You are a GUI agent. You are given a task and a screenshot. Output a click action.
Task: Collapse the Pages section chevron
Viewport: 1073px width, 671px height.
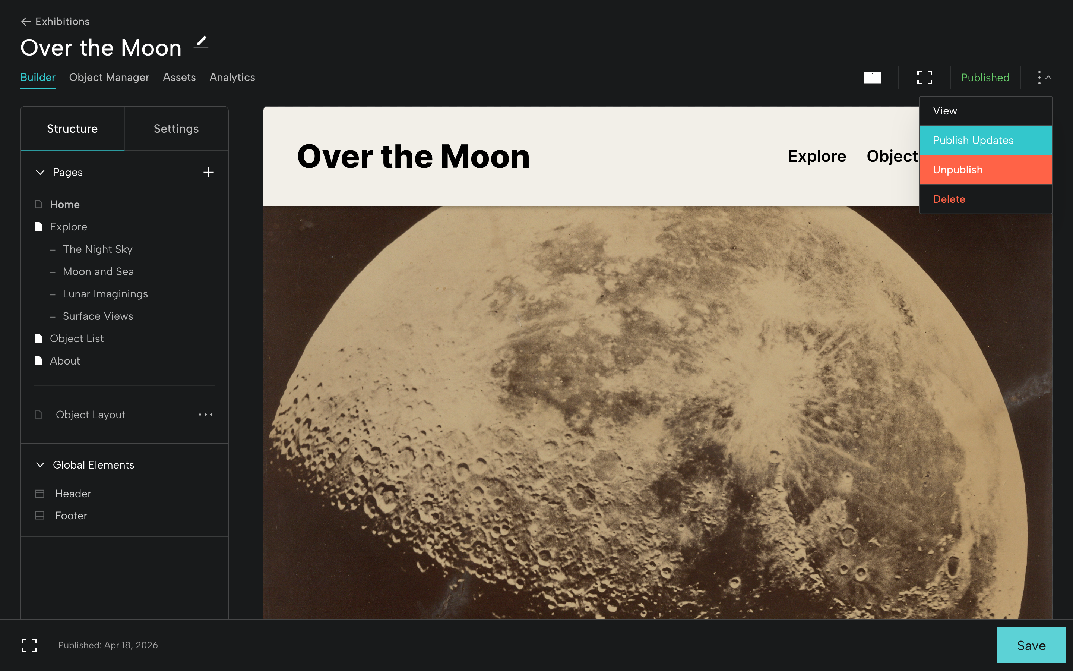point(40,172)
